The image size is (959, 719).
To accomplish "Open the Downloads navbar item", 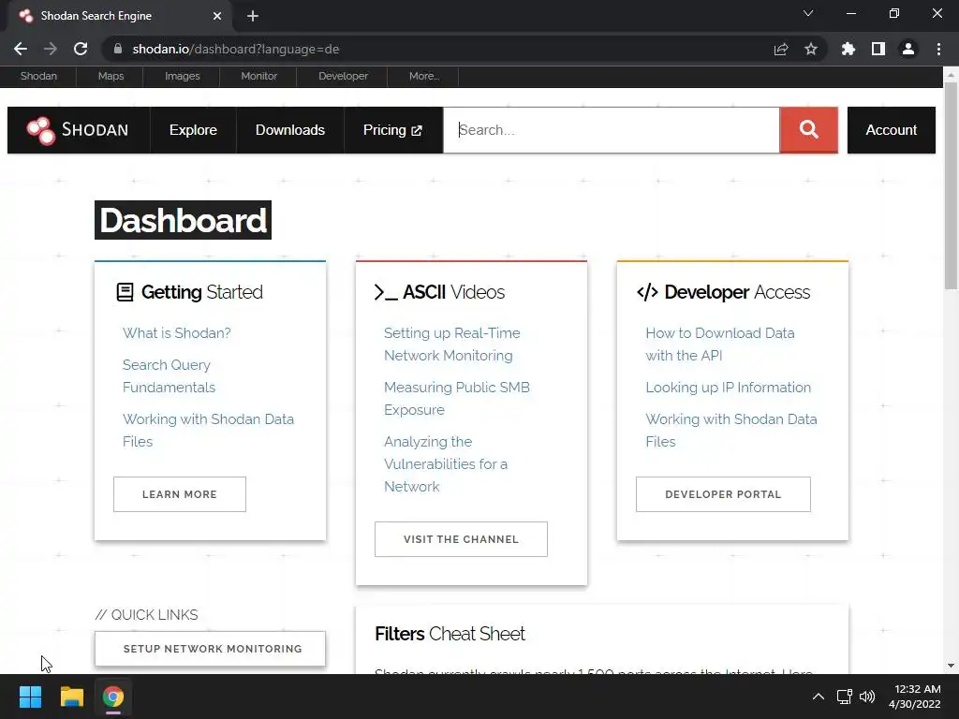I will (x=290, y=130).
